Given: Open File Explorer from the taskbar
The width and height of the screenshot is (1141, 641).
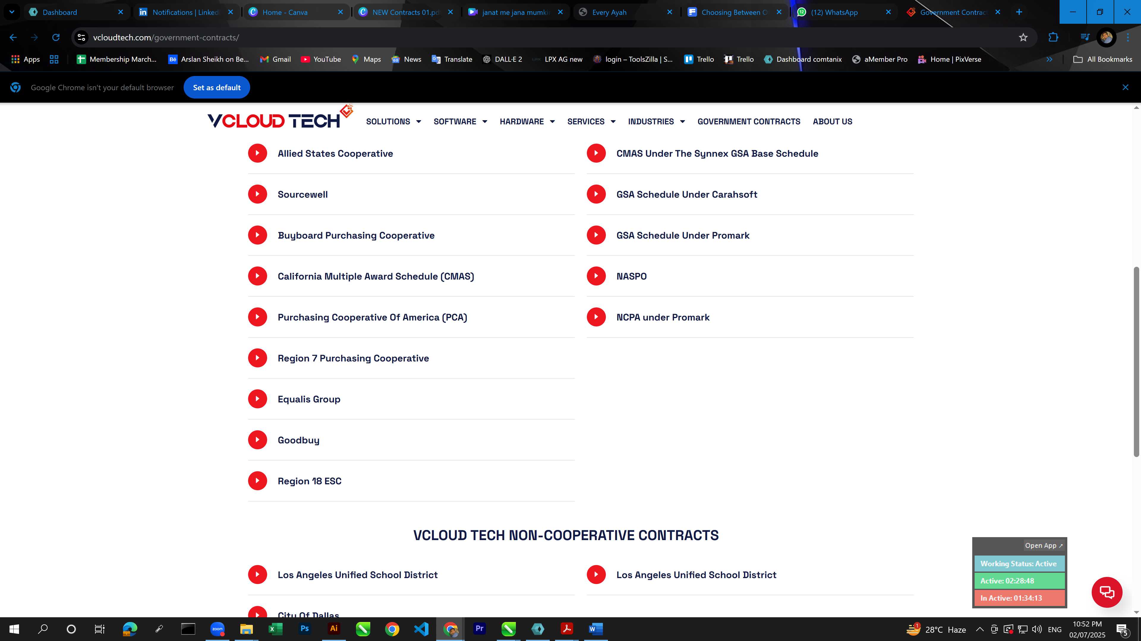Looking at the screenshot, I should tap(246, 629).
